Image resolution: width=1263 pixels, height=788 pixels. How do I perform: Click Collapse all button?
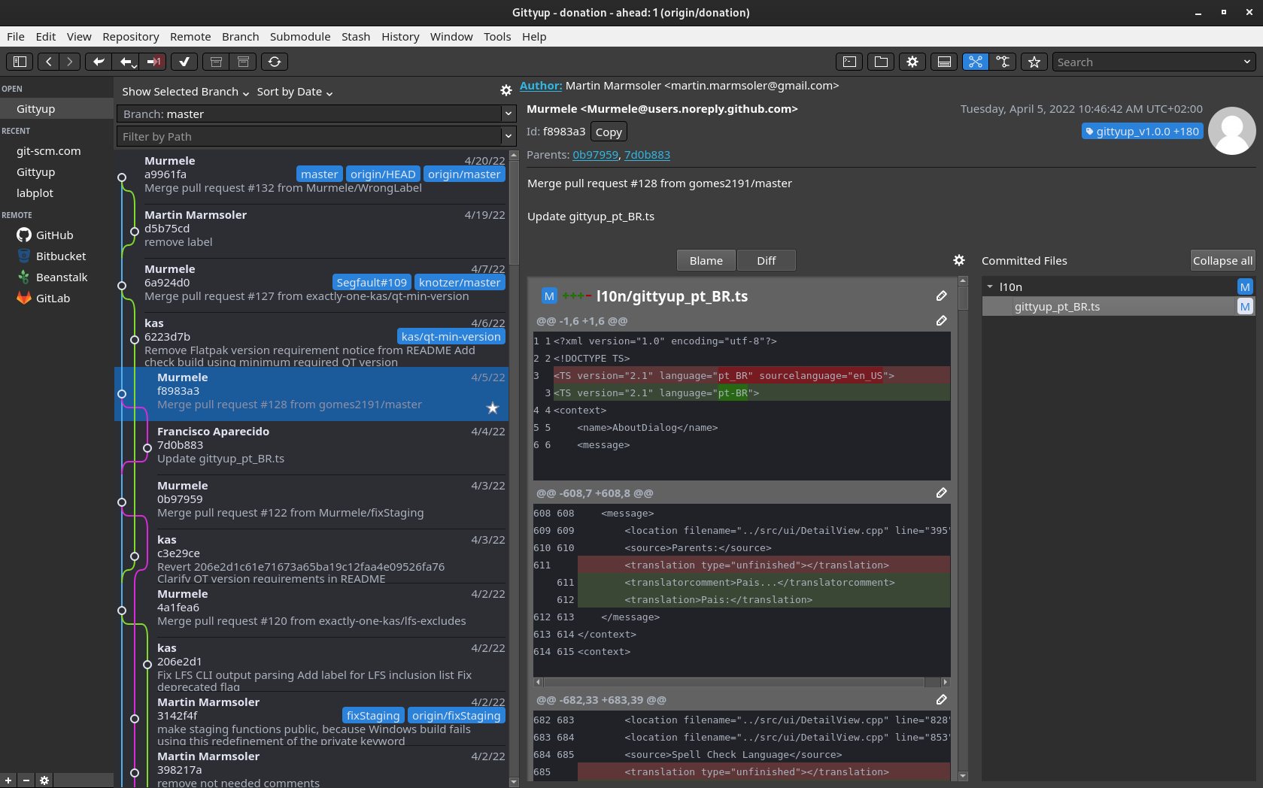1222,260
